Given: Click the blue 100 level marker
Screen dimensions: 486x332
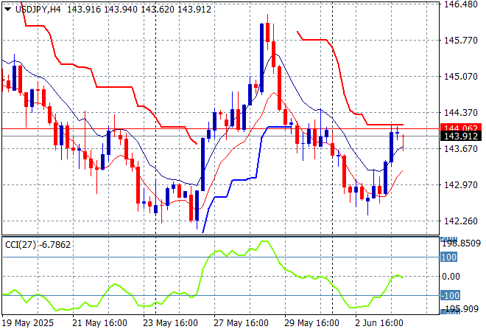Looking at the screenshot, I should pyautogui.click(x=449, y=257).
